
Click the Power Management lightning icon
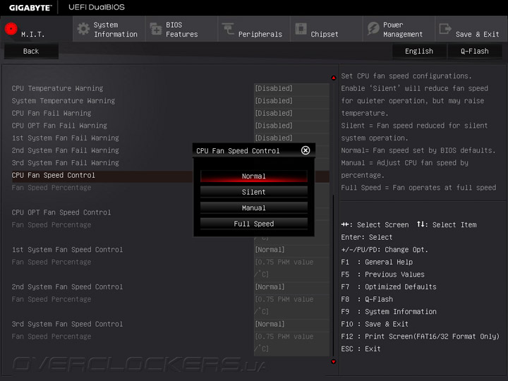point(373,29)
